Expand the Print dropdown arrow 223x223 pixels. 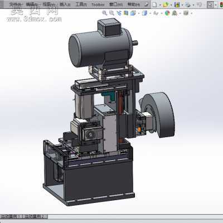click(193, 5)
